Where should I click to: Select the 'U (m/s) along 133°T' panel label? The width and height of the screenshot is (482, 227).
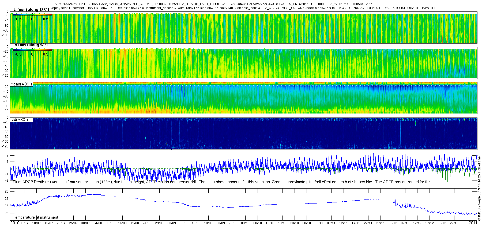[32, 10]
